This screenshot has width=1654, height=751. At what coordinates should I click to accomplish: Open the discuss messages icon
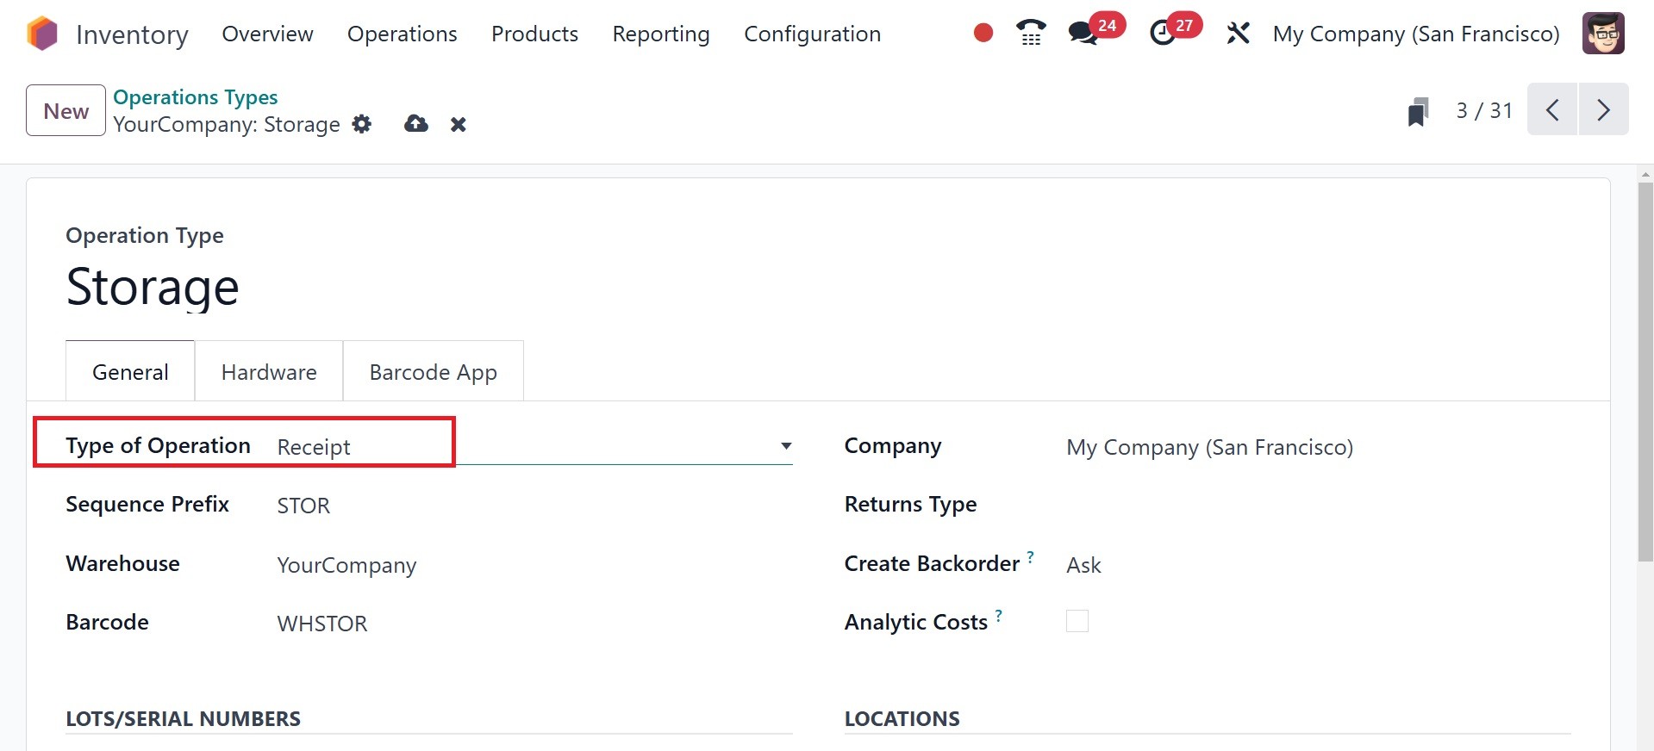[x=1083, y=34]
